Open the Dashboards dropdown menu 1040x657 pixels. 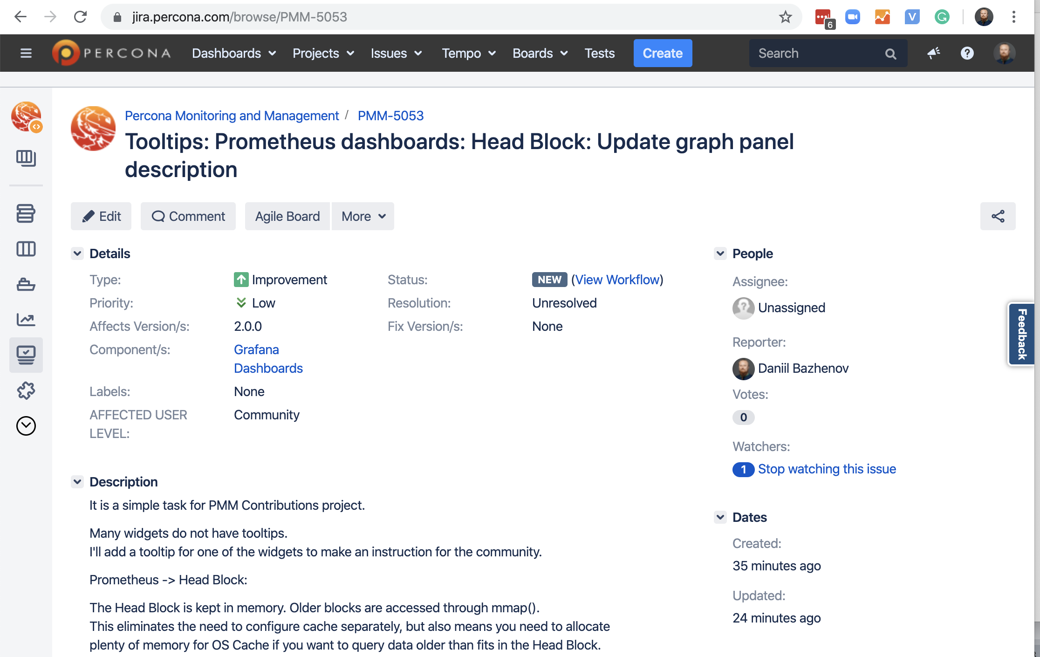pyautogui.click(x=234, y=53)
